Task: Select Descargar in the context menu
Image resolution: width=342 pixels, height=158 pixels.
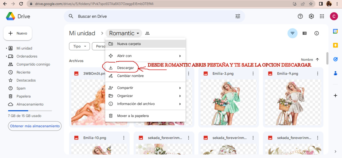Action: (145, 68)
